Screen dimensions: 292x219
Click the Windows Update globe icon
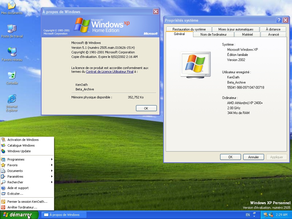tap(3, 151)
